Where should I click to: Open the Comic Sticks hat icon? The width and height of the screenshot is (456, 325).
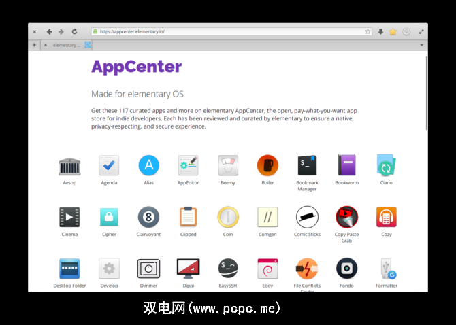(x=307, y=217)
